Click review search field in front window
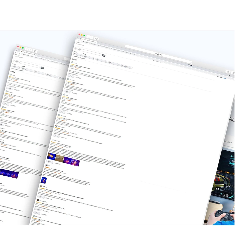 [x=88, y=51]
